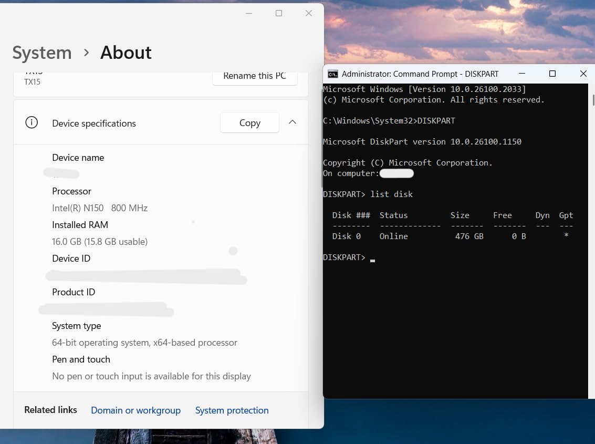
Task: Minimize the Settings About window
Action: click(x=249, y=13)
